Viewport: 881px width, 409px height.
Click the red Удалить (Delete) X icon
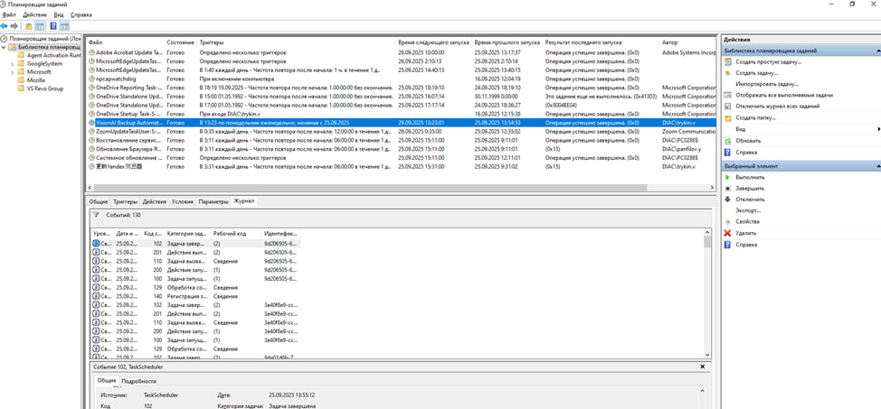click(727, 233)
